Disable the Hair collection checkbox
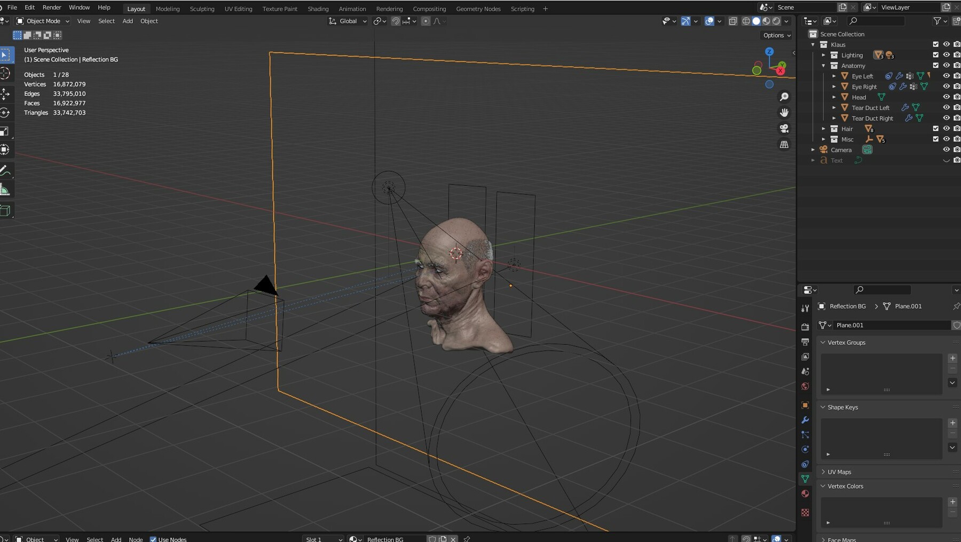 [935, 129]
